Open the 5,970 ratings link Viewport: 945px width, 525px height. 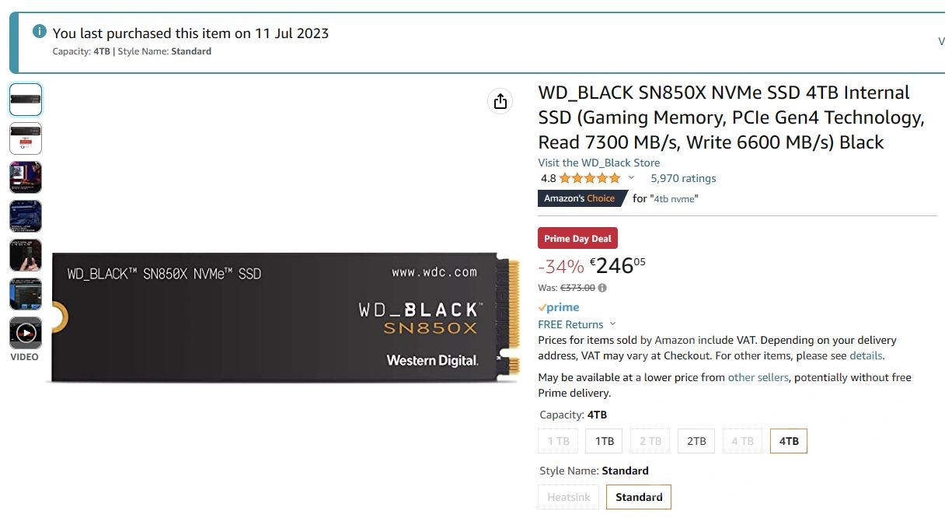coord(682,177)
